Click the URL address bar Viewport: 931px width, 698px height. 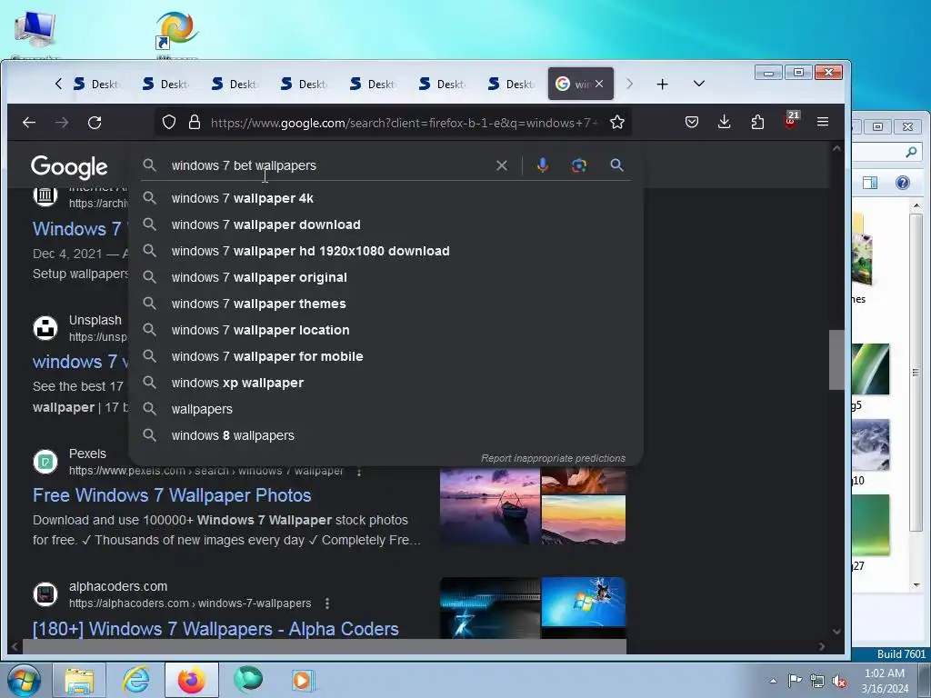[x=404, y=123]
